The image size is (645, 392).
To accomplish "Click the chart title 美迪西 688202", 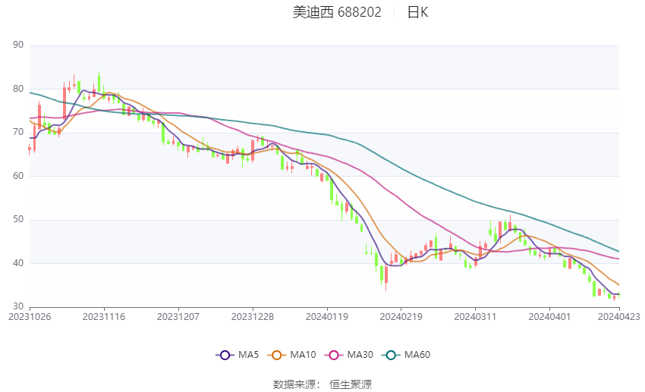I will click(337, 12).
